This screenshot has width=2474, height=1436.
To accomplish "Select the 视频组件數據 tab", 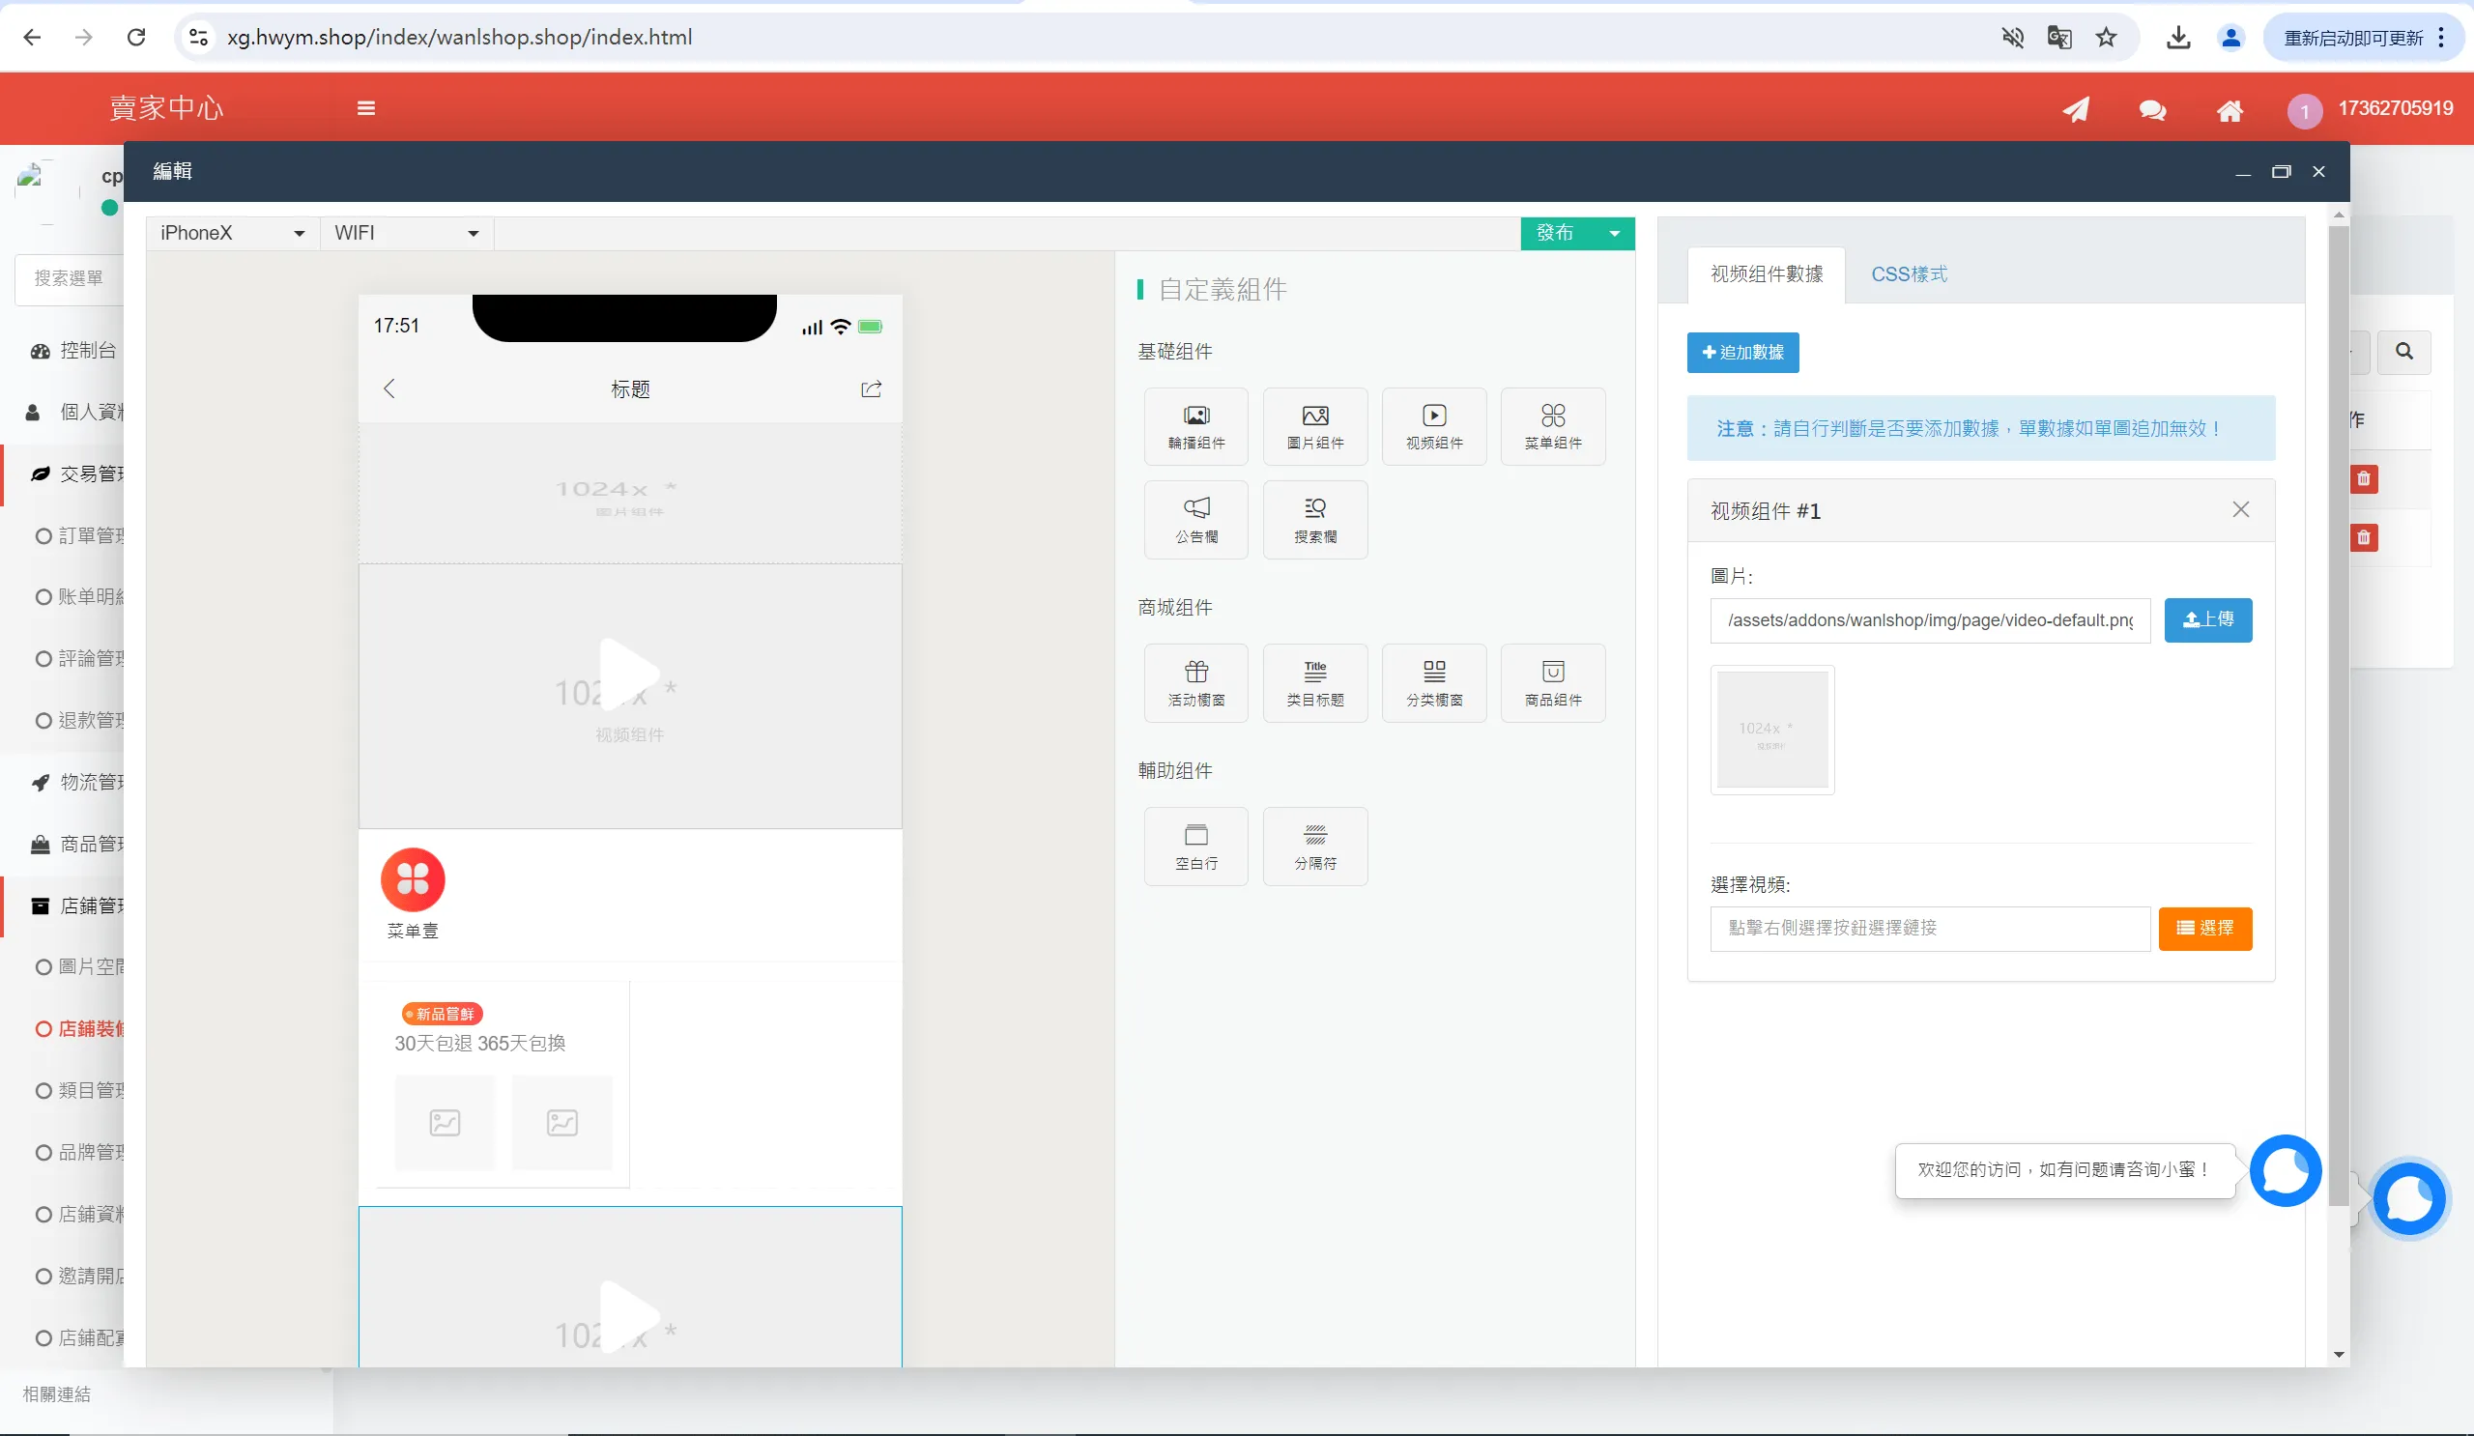I will pyautogui.click(x=1767, y=273).
